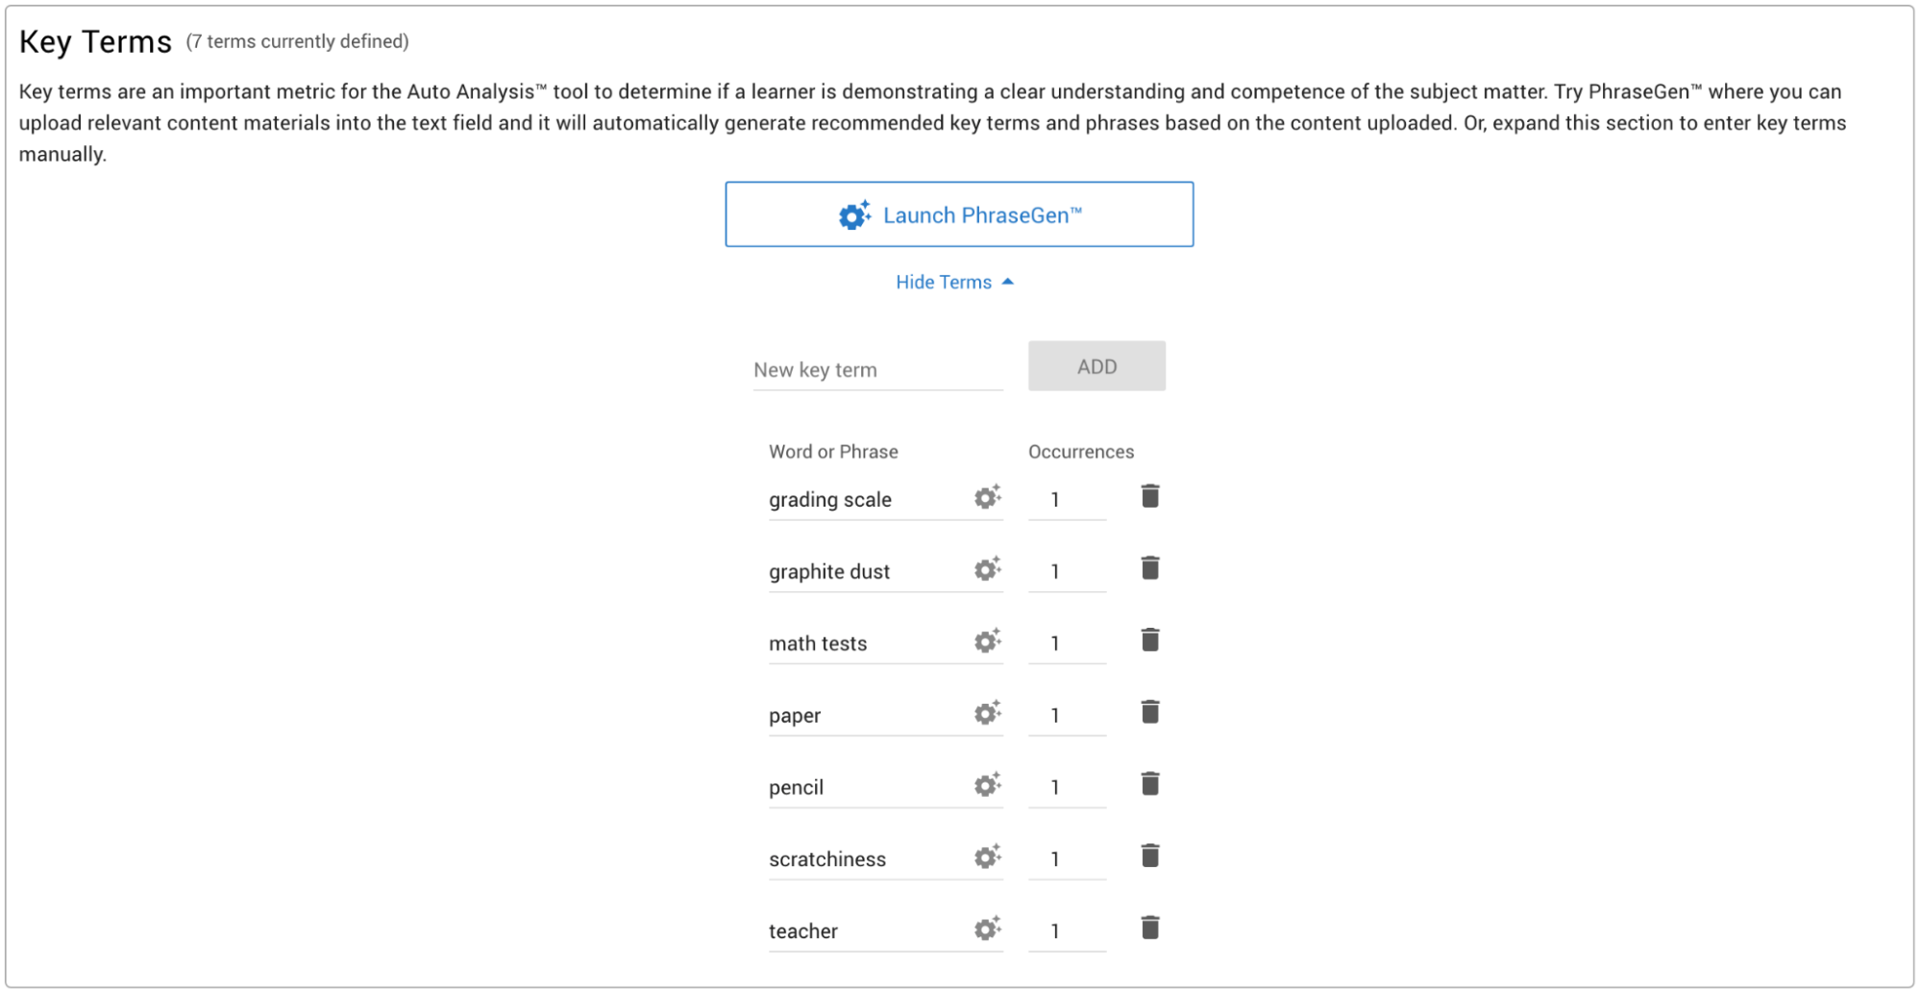Image resolution: width=1921 pixels, height=995 pixels.
Task: Launch PhraseGen tool
Action: click(x=959, y=215)
